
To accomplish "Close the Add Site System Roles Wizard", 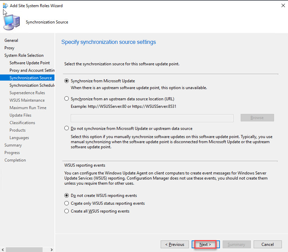I will click(x=283, y=5).
